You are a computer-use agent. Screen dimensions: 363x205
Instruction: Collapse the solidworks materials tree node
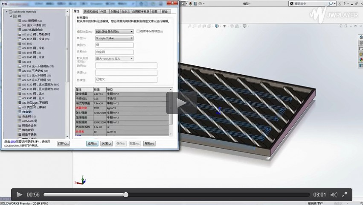[x=6, y=12]
